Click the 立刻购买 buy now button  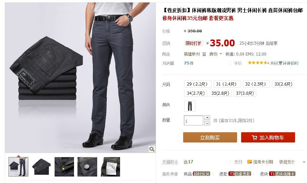(x=210, y=137)
